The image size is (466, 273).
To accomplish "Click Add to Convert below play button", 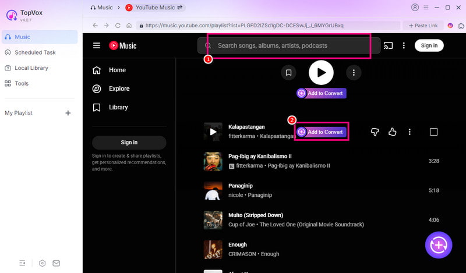I will click(322, 93).
